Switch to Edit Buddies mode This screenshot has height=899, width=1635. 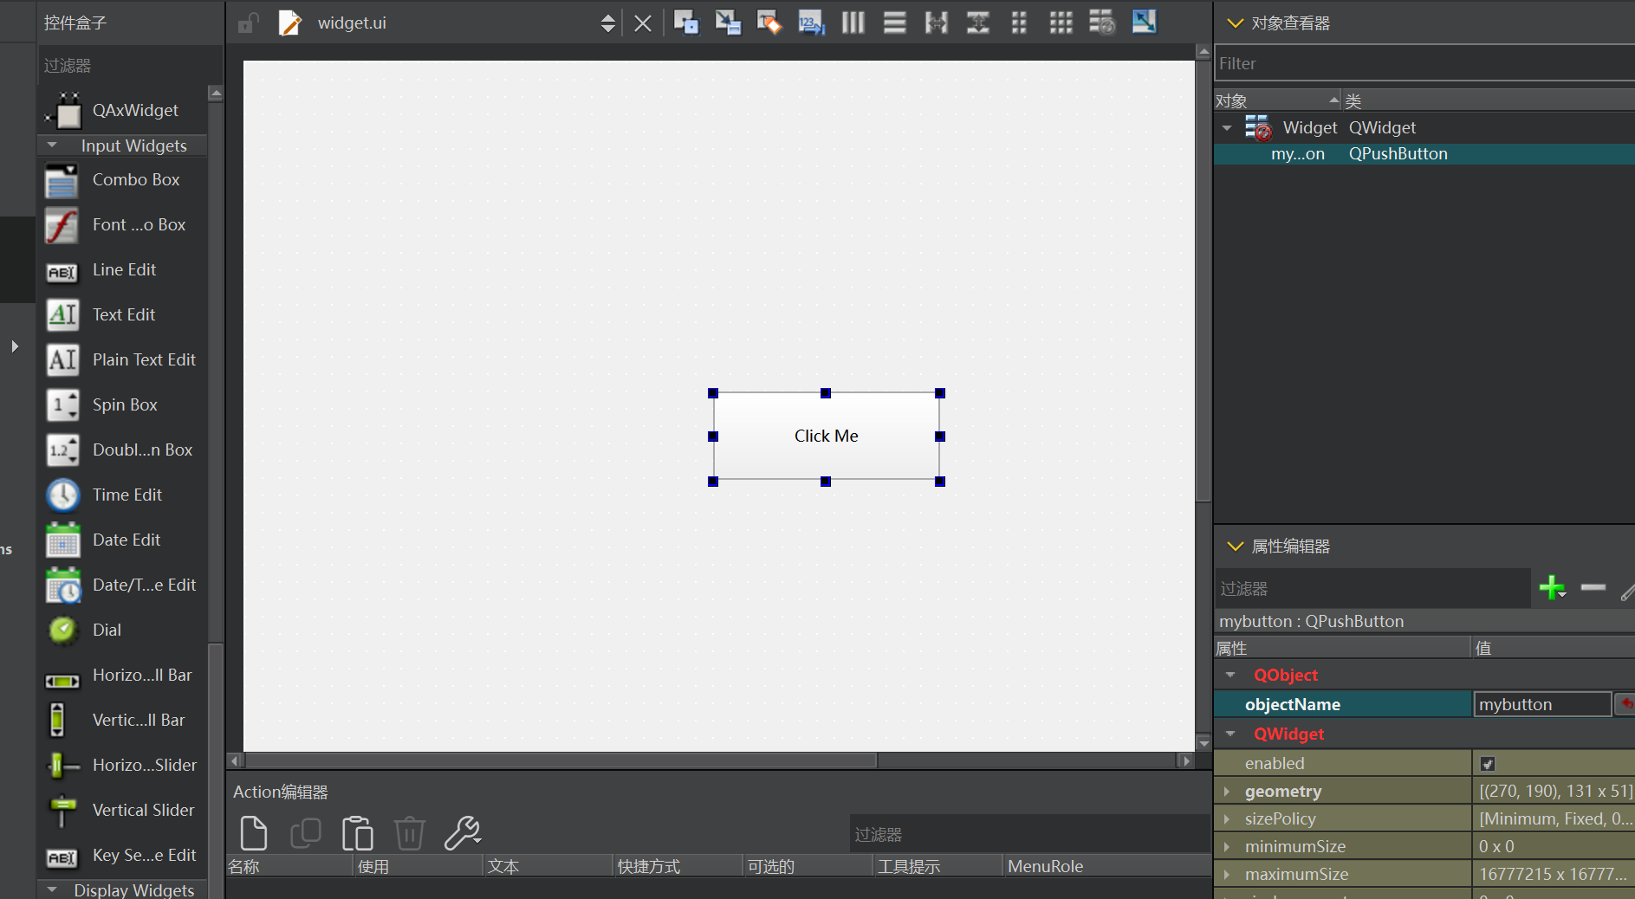coord(769,23)
